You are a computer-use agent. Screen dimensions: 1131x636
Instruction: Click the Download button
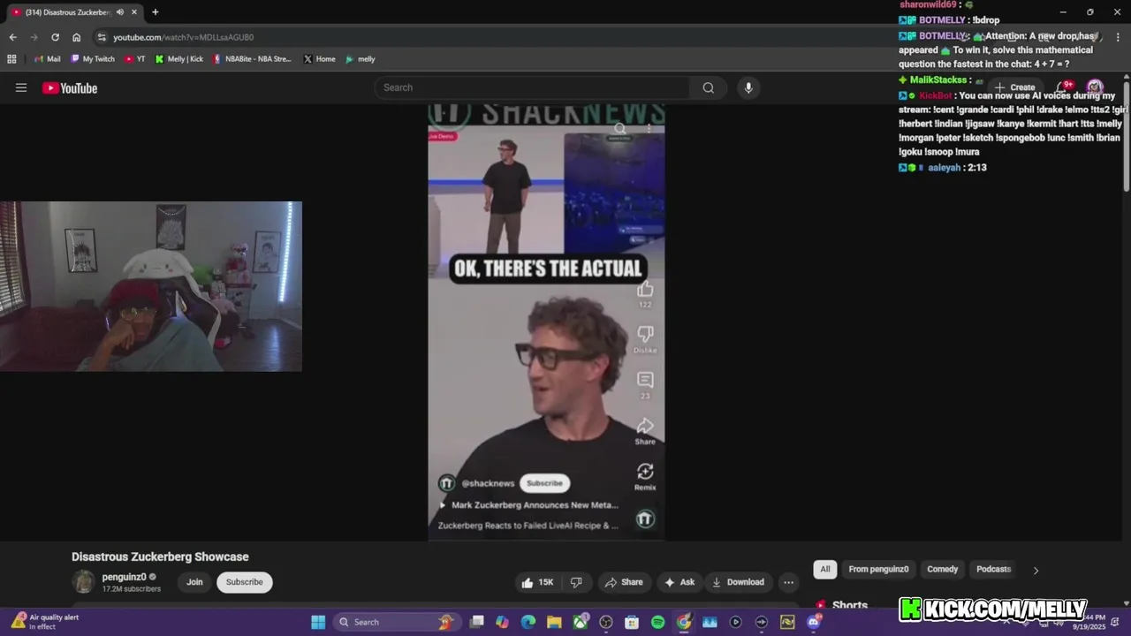[x=738, y=582]
